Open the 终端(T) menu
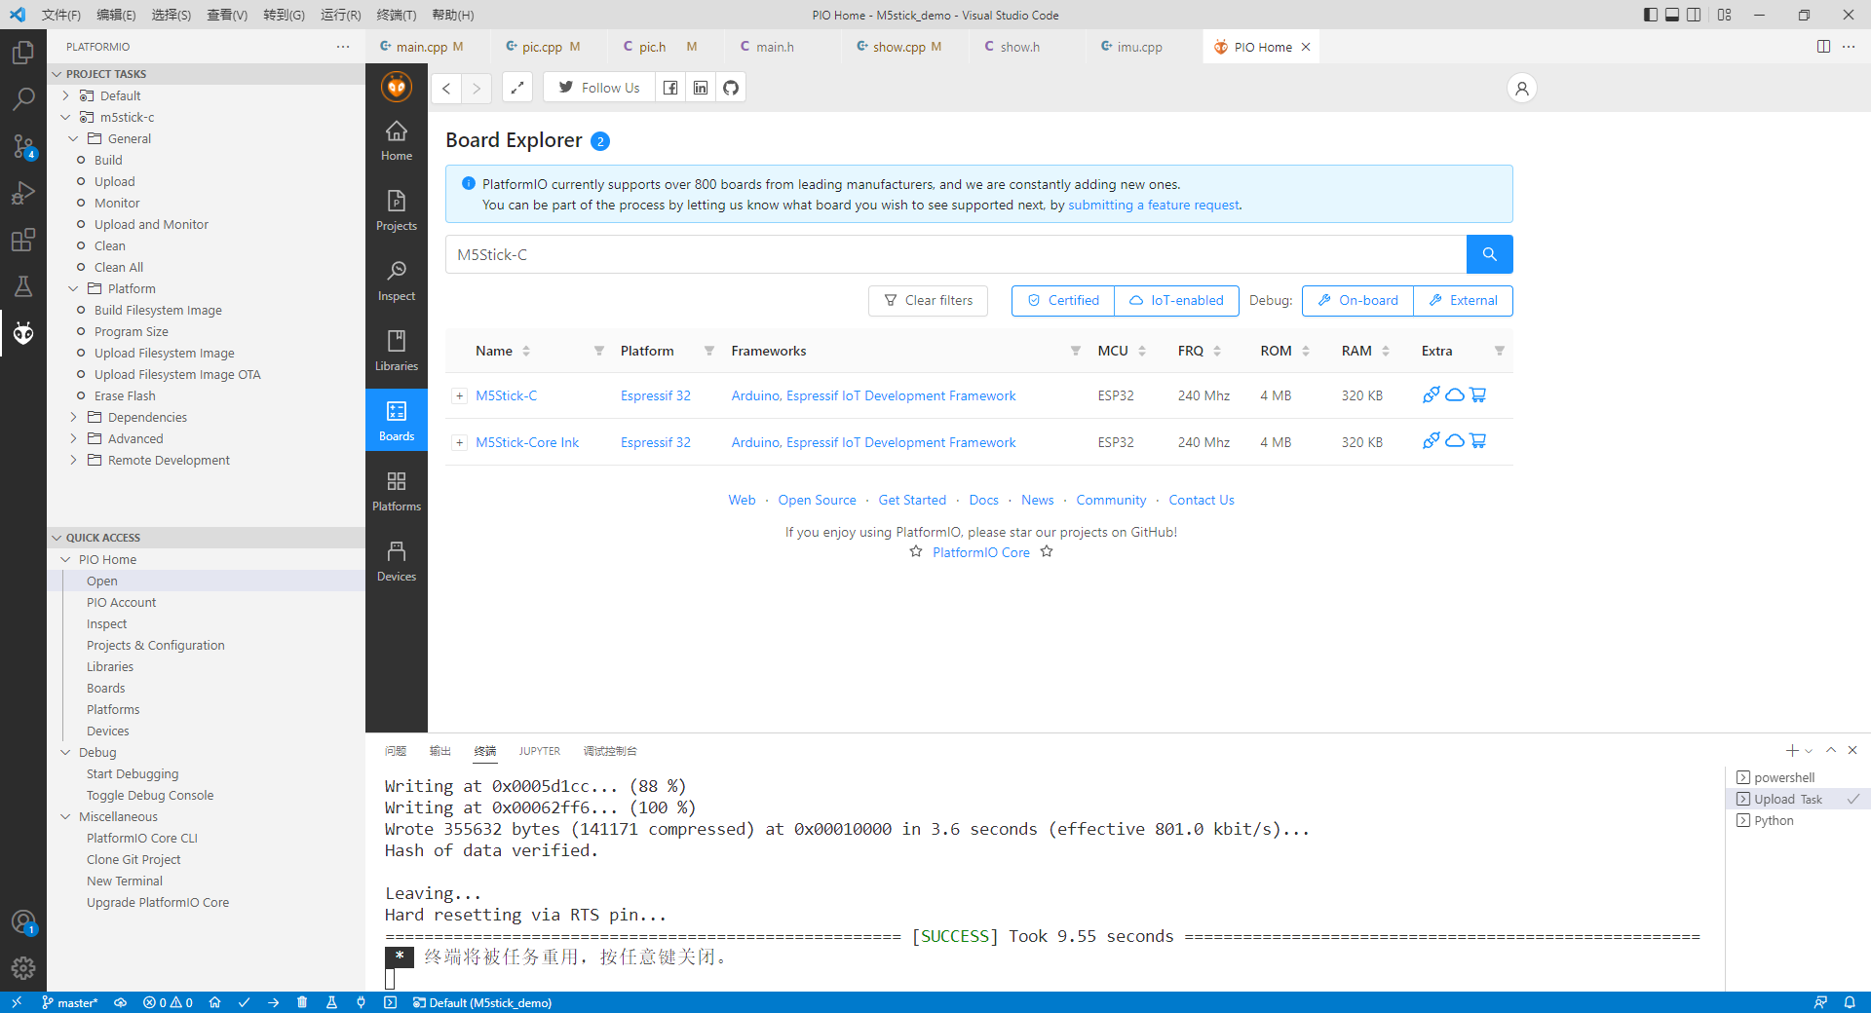 coord(396,15)
